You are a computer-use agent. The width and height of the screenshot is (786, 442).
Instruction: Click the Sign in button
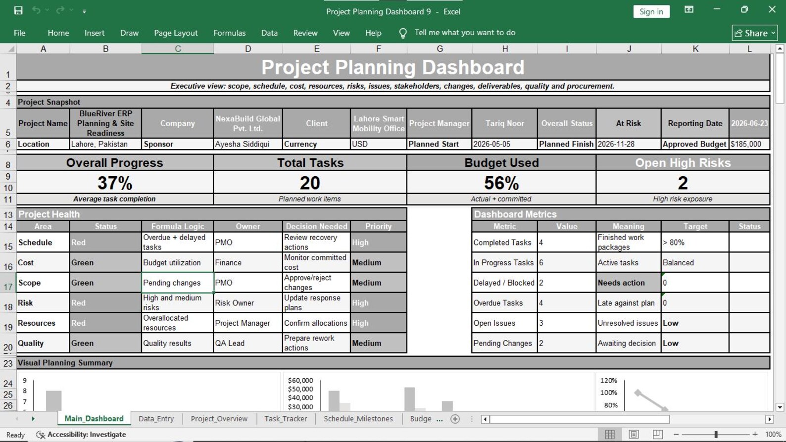[x=651, y=11]
